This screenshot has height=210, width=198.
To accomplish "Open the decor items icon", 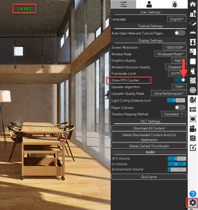I will pyautogui.click(x=193, y=71).
